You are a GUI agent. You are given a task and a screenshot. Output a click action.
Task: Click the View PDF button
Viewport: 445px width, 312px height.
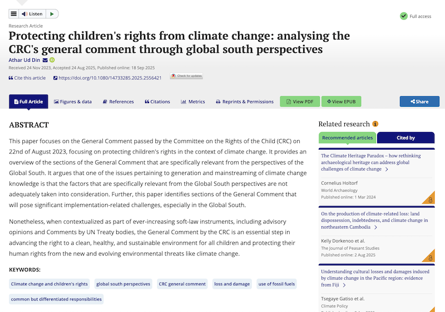(300, 102)
